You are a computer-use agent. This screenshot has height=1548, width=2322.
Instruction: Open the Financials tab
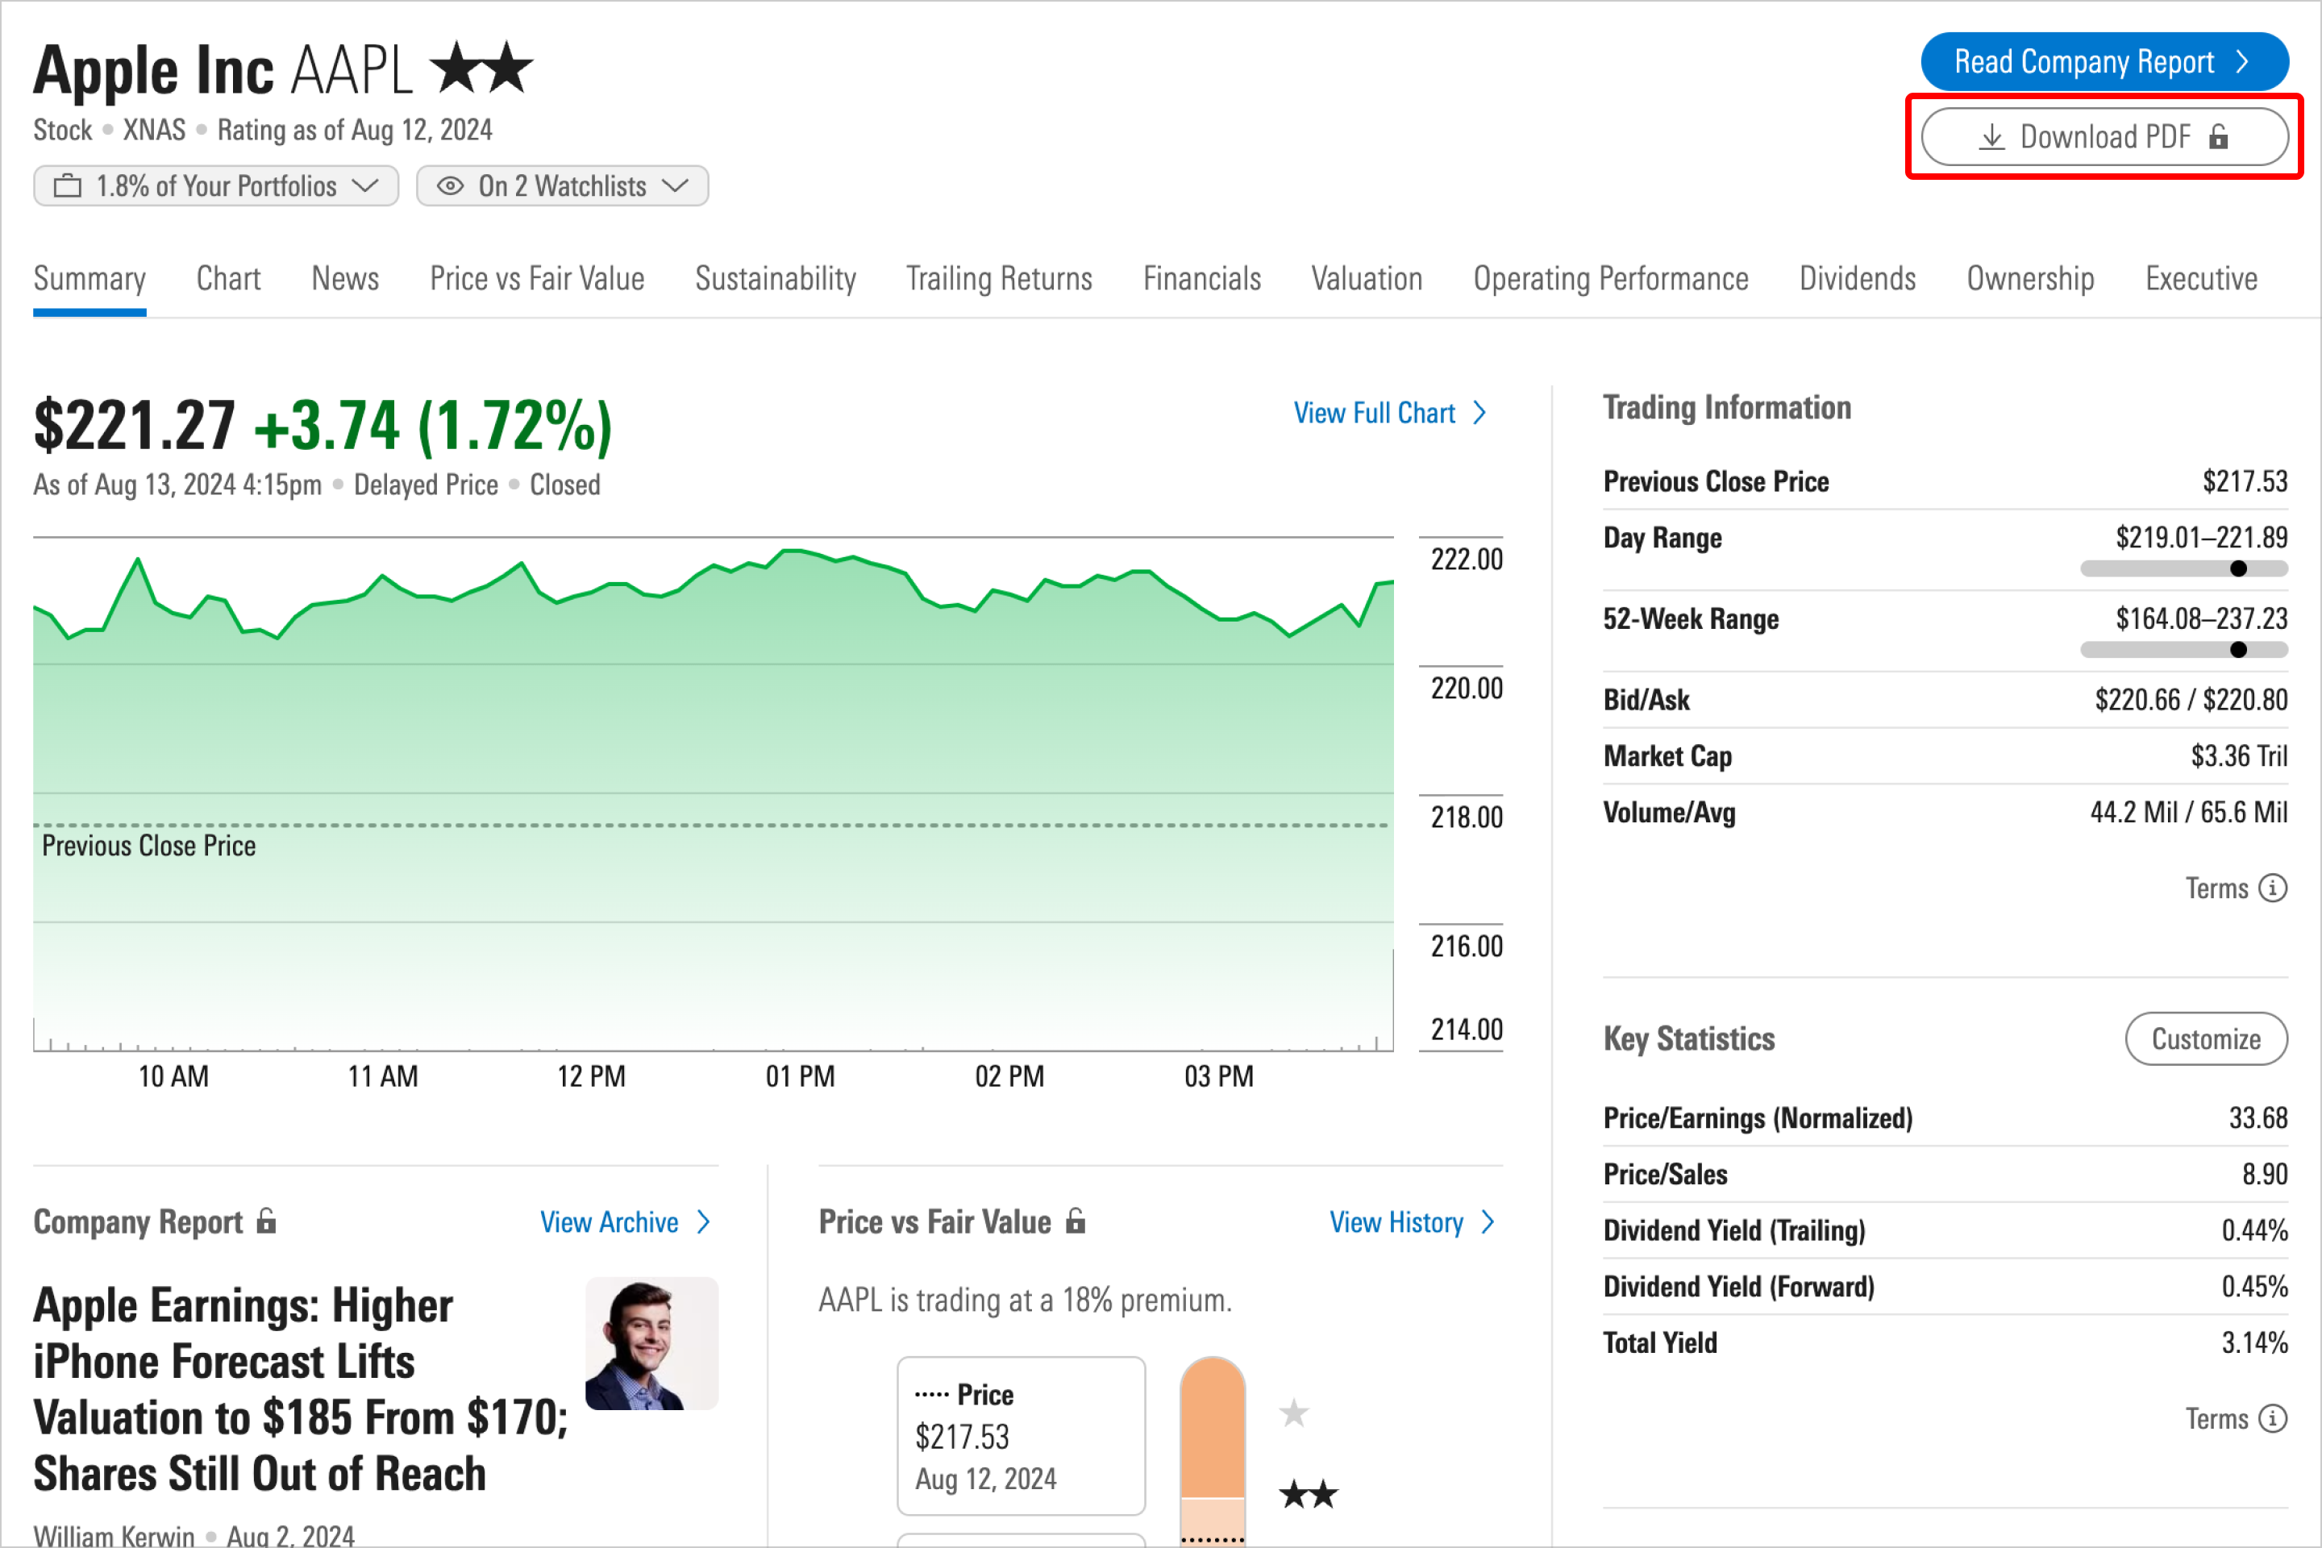[x=1201, y=280]
